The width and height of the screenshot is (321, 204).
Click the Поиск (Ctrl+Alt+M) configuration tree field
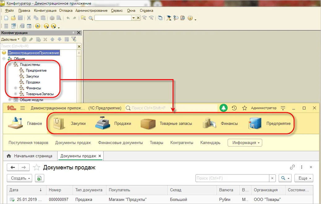tap(38, 46)
